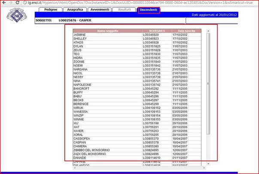Click the page icon in address bar
259x174 pixels.
[4, 3]
